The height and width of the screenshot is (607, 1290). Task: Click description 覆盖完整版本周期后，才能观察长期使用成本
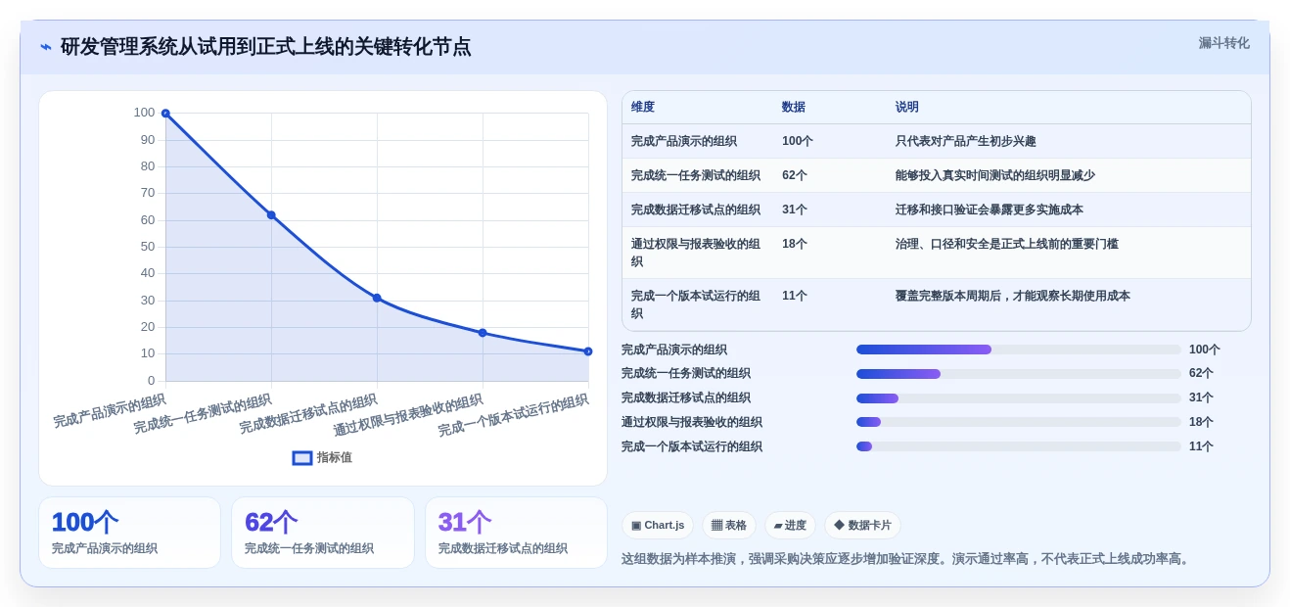click(1013, 296)
